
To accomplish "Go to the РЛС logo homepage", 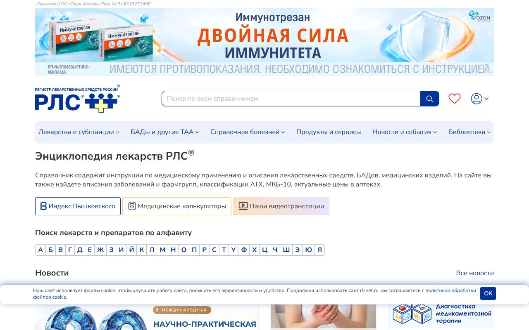I will 77,99.
